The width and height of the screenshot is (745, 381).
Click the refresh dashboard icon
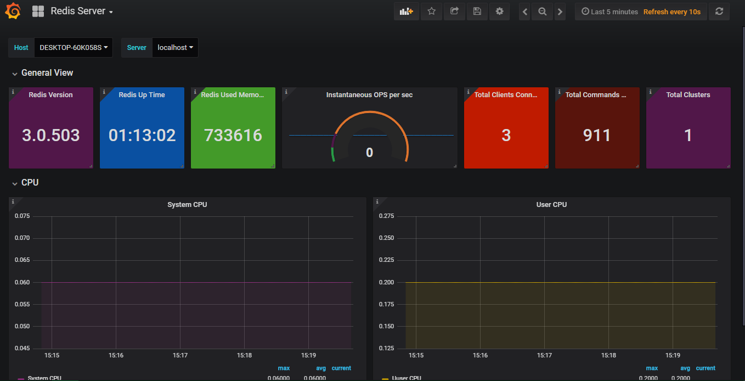[719, 12]
